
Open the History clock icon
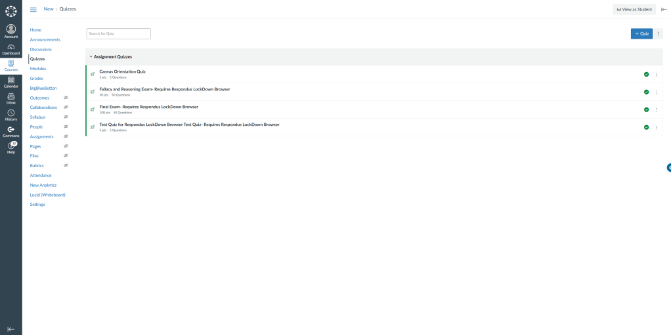pyautogui.click(x=11, y=115)
